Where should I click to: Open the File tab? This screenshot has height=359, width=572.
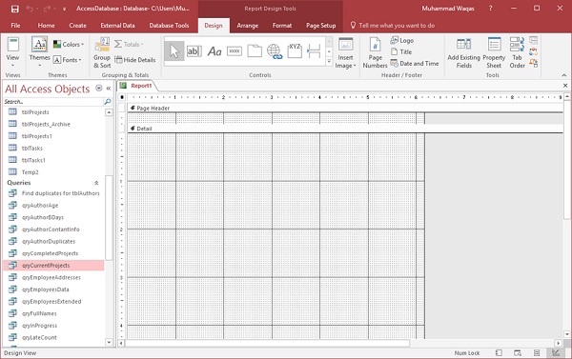click(x=15, y=26)
